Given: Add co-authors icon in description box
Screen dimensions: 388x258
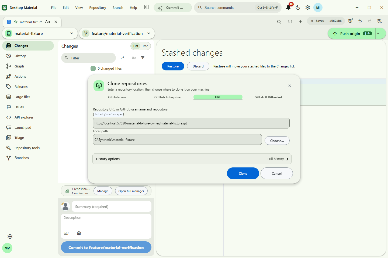Looking at the screenshot, I should [66, 233].
